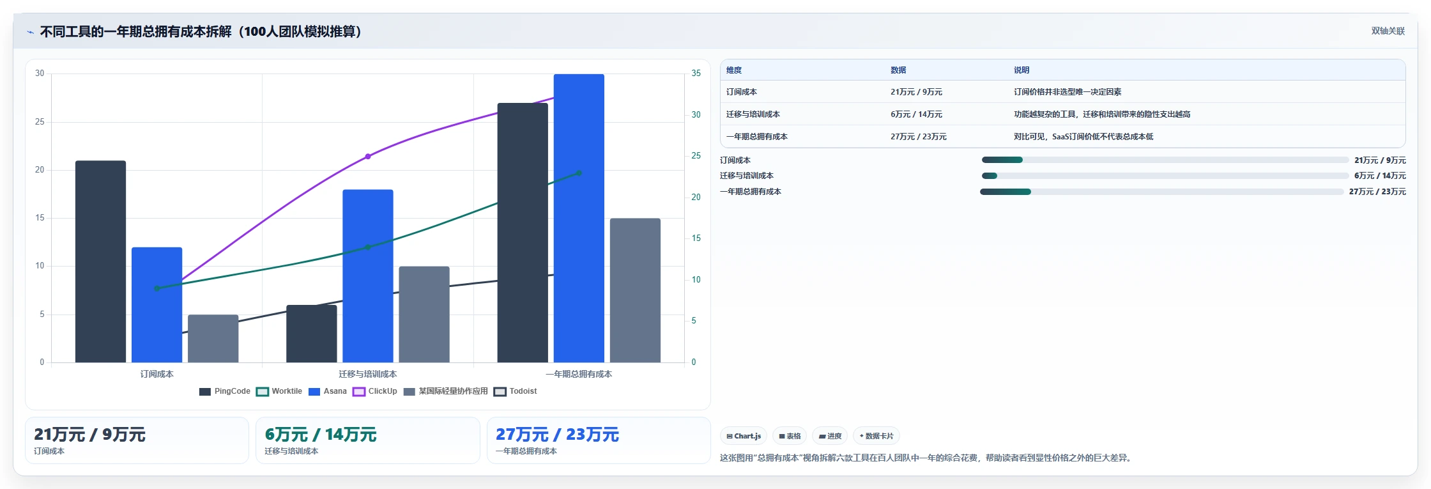Click the 一年期总拥有成本 progress bar
Viewport: 1431px width, 489px height.
[1162, 192]
